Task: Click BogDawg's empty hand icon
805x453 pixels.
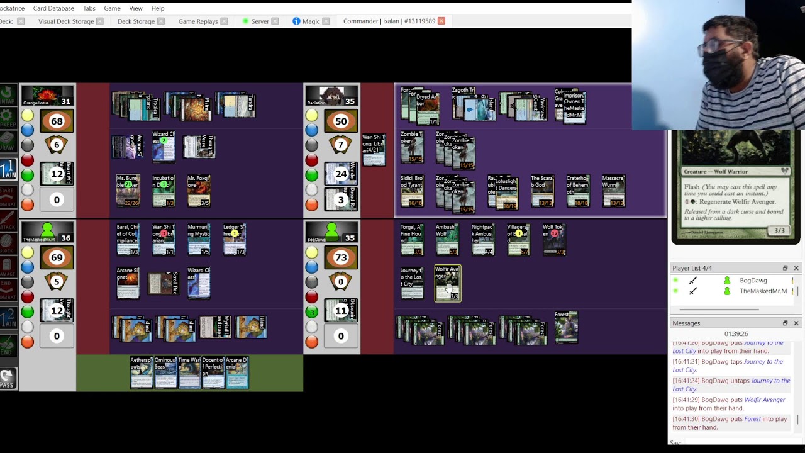Action: click(341, 281)
